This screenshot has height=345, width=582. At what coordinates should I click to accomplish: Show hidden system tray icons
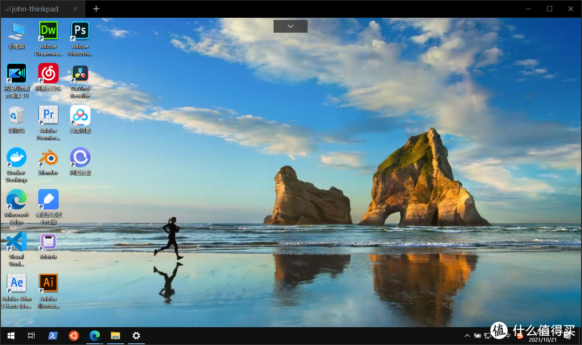click(x=467, y=336)
